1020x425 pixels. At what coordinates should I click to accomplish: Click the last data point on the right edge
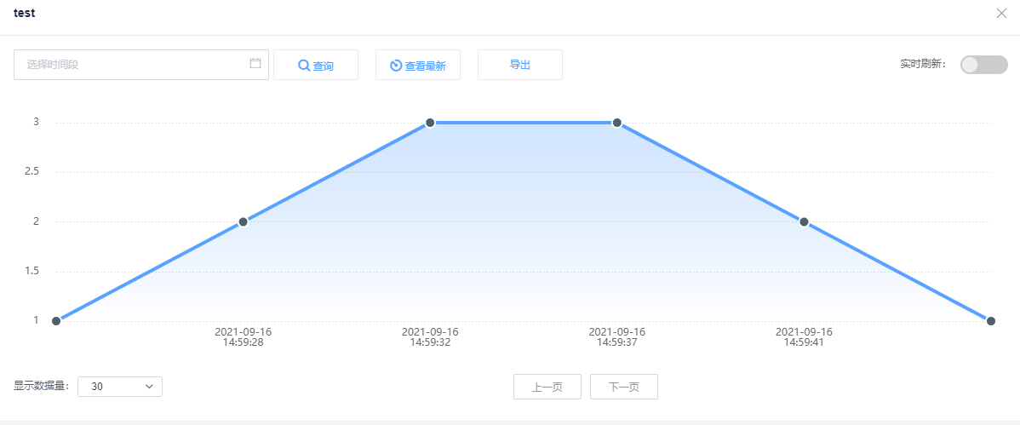(x=991, y=321)
